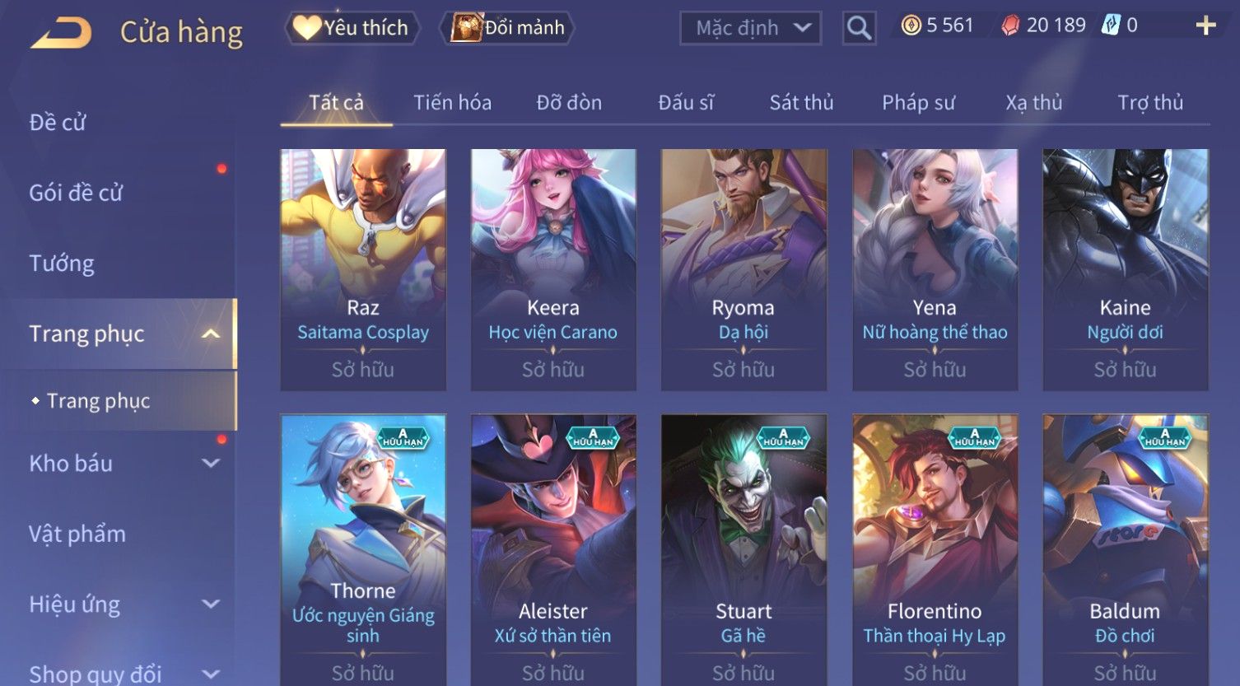
Task: Switch to the Pháp sư tab
Action: click(918, 103)
